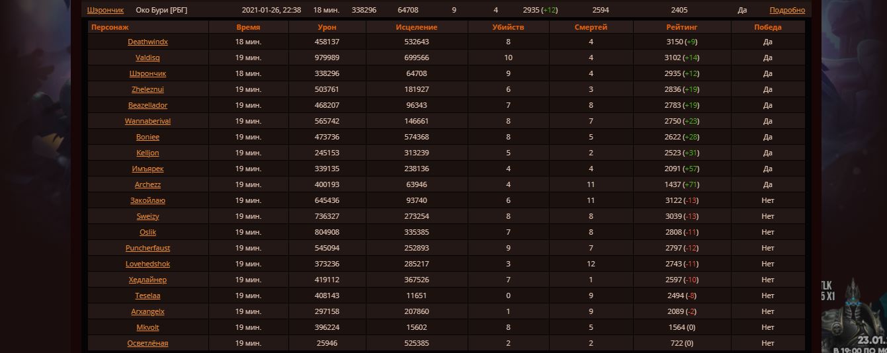Viewport: 887px width, 353px height.
Task: Open the Осветлёная character link
Action: (148, 343)
